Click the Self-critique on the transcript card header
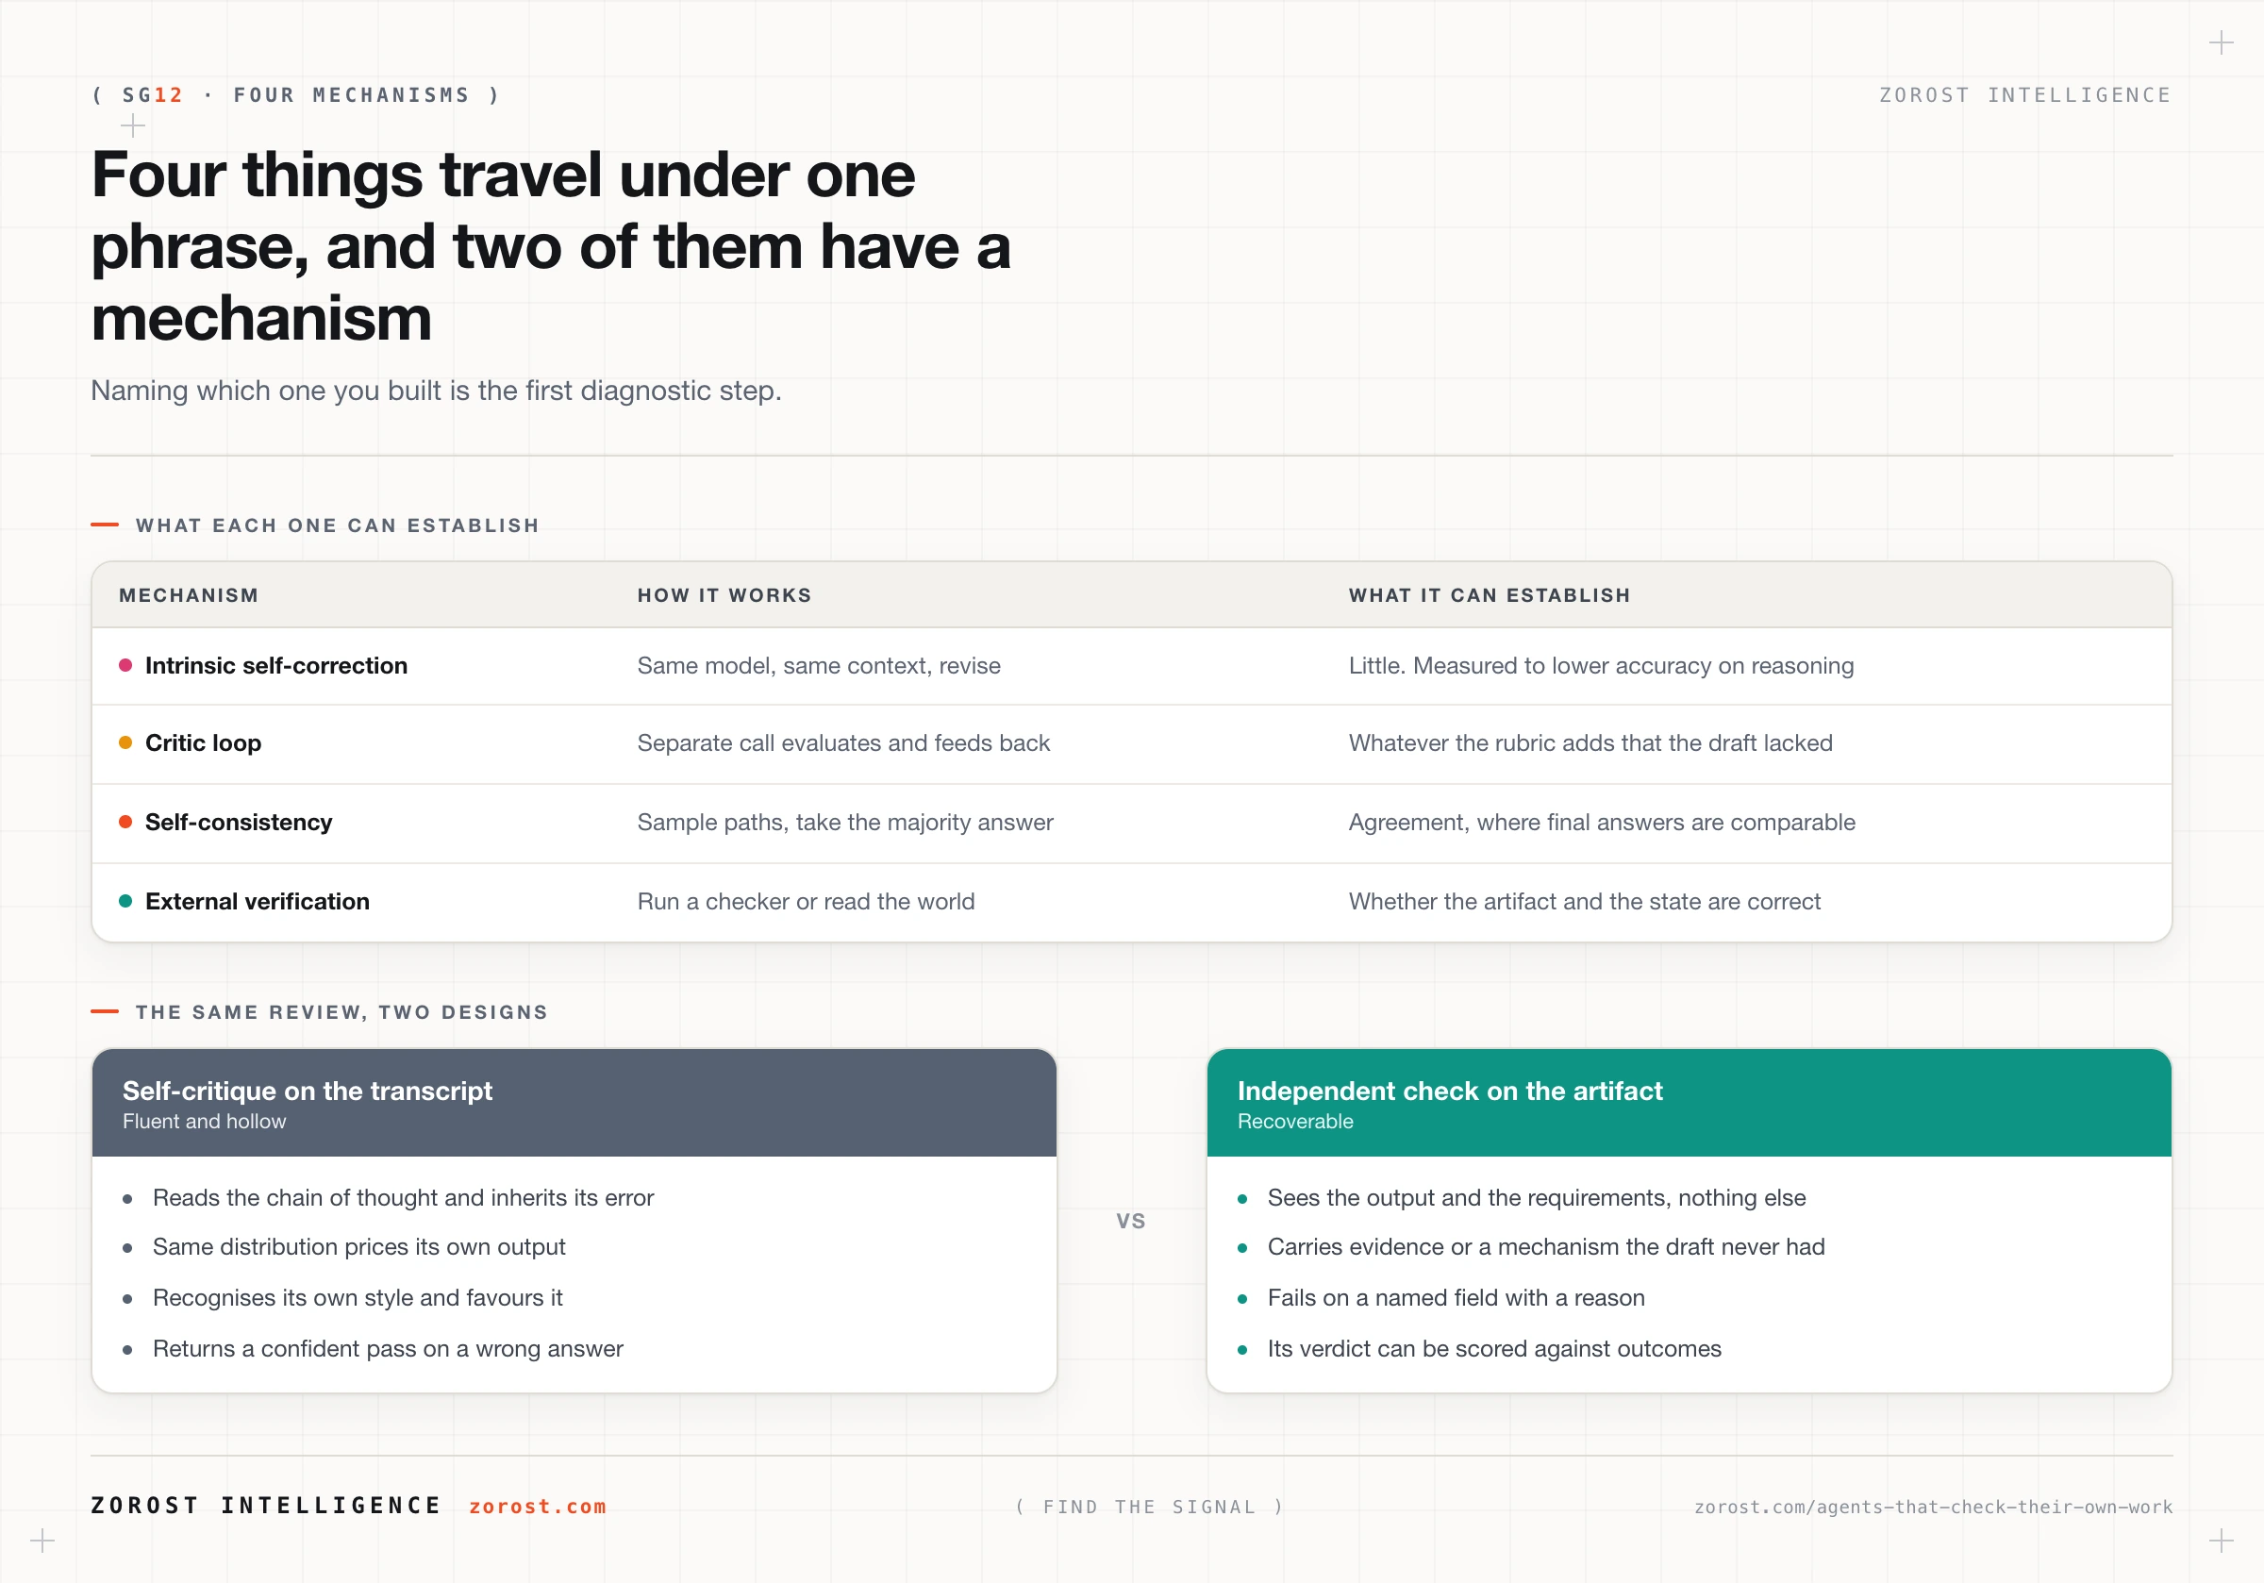 point(574,1103)
